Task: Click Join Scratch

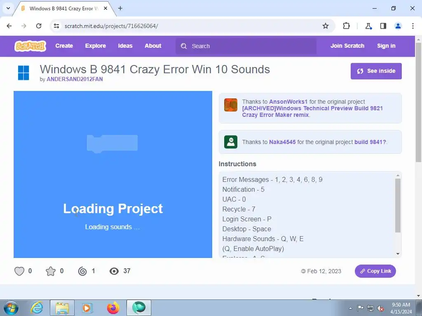Action: (347, 46)
